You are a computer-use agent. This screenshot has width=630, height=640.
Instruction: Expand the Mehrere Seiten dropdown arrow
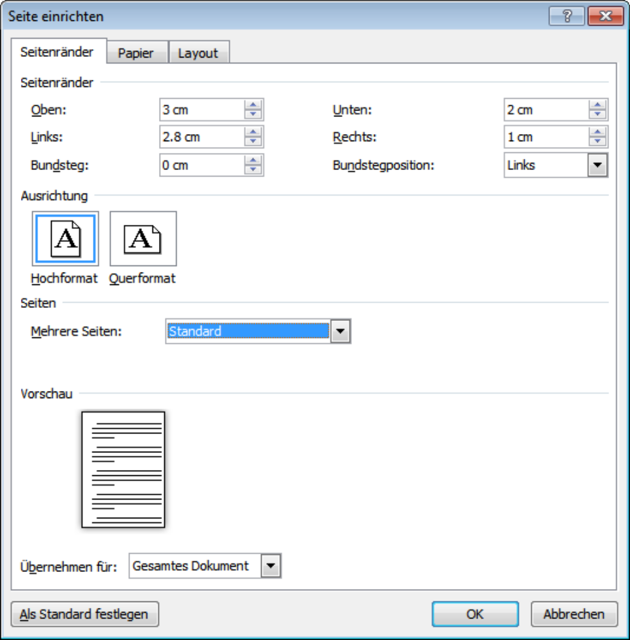click(x=340, y=331)
